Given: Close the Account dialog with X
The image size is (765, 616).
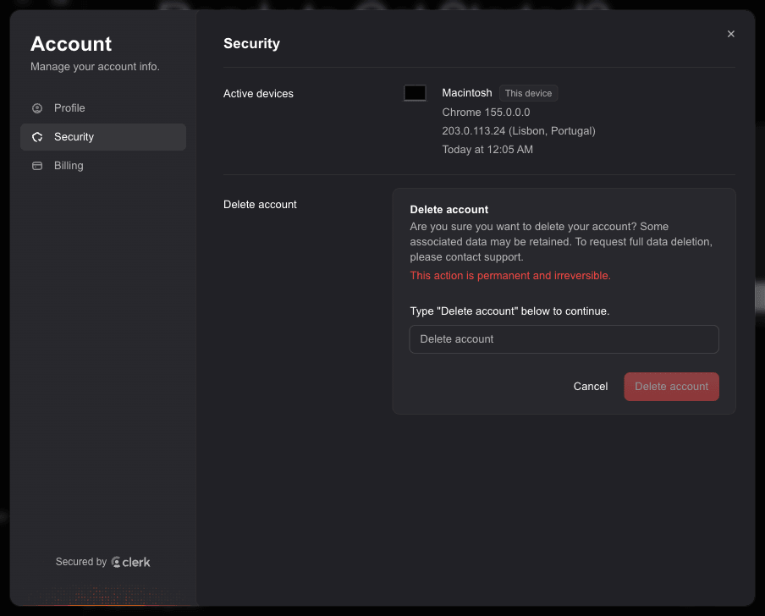Looking at the screenshot, I should 730,34.
